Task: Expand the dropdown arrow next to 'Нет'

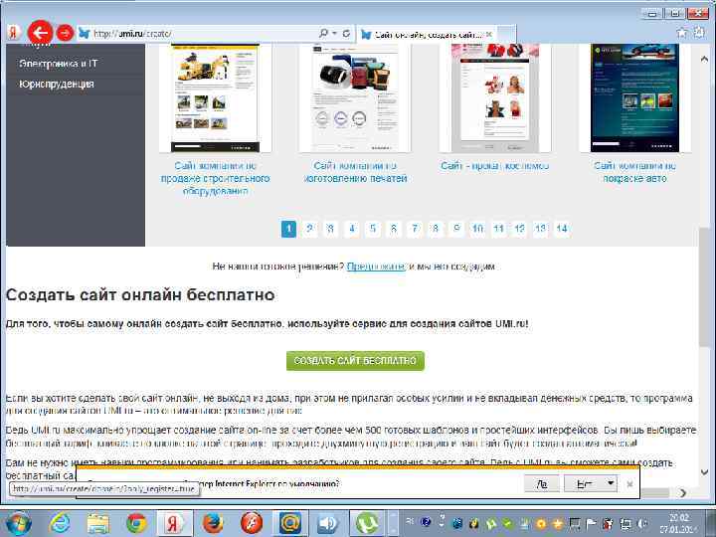Action: tap(611, 483)
